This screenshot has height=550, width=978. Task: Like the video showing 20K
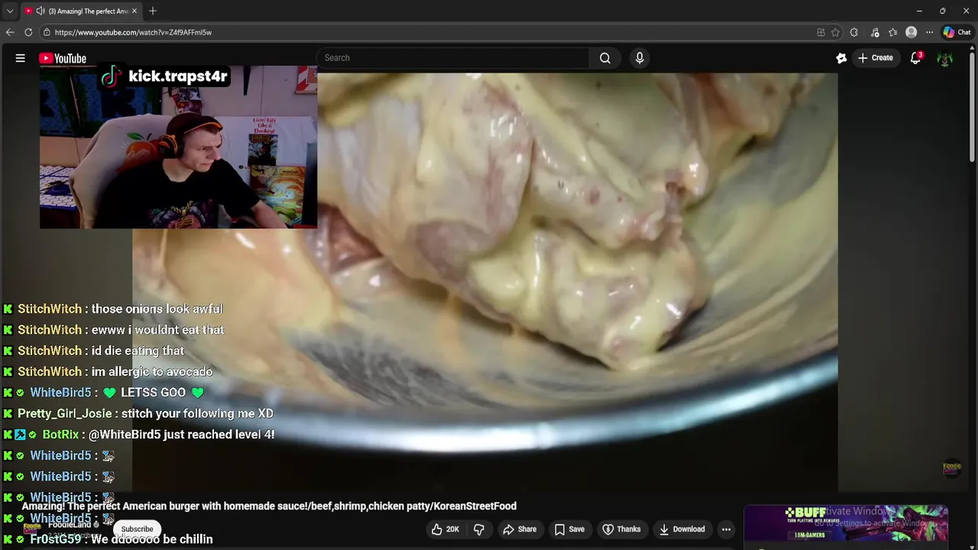point(445,529)
